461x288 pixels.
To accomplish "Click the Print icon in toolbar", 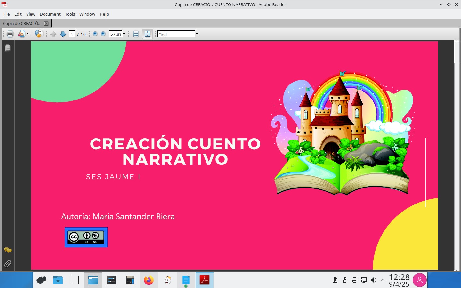I will pyautogui.click(x=10, y=34).
